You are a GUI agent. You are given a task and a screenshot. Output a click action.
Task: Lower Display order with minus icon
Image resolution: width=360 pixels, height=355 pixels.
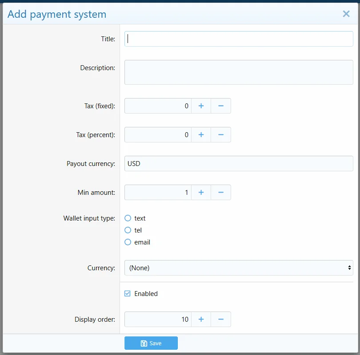pos(221,319)
